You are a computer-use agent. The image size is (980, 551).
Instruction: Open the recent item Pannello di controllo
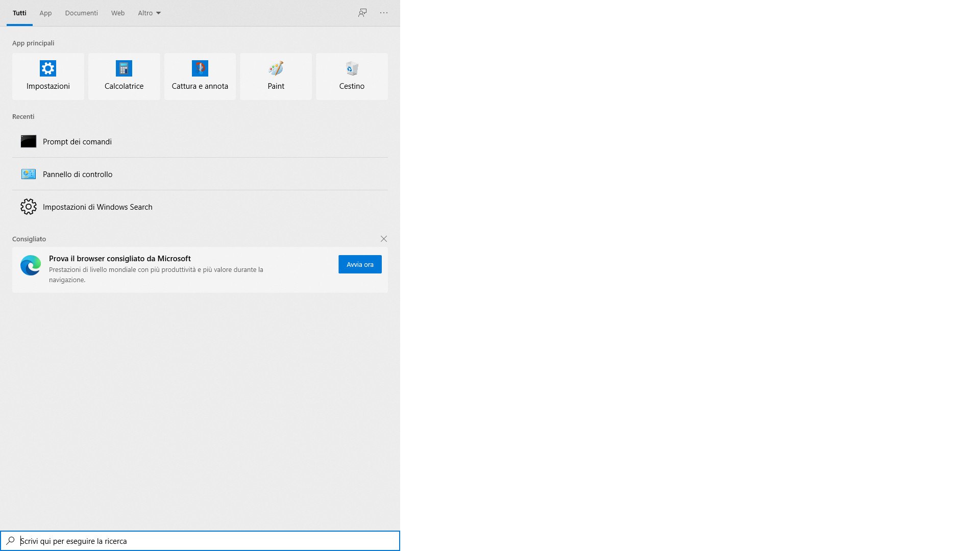(200, 174)
